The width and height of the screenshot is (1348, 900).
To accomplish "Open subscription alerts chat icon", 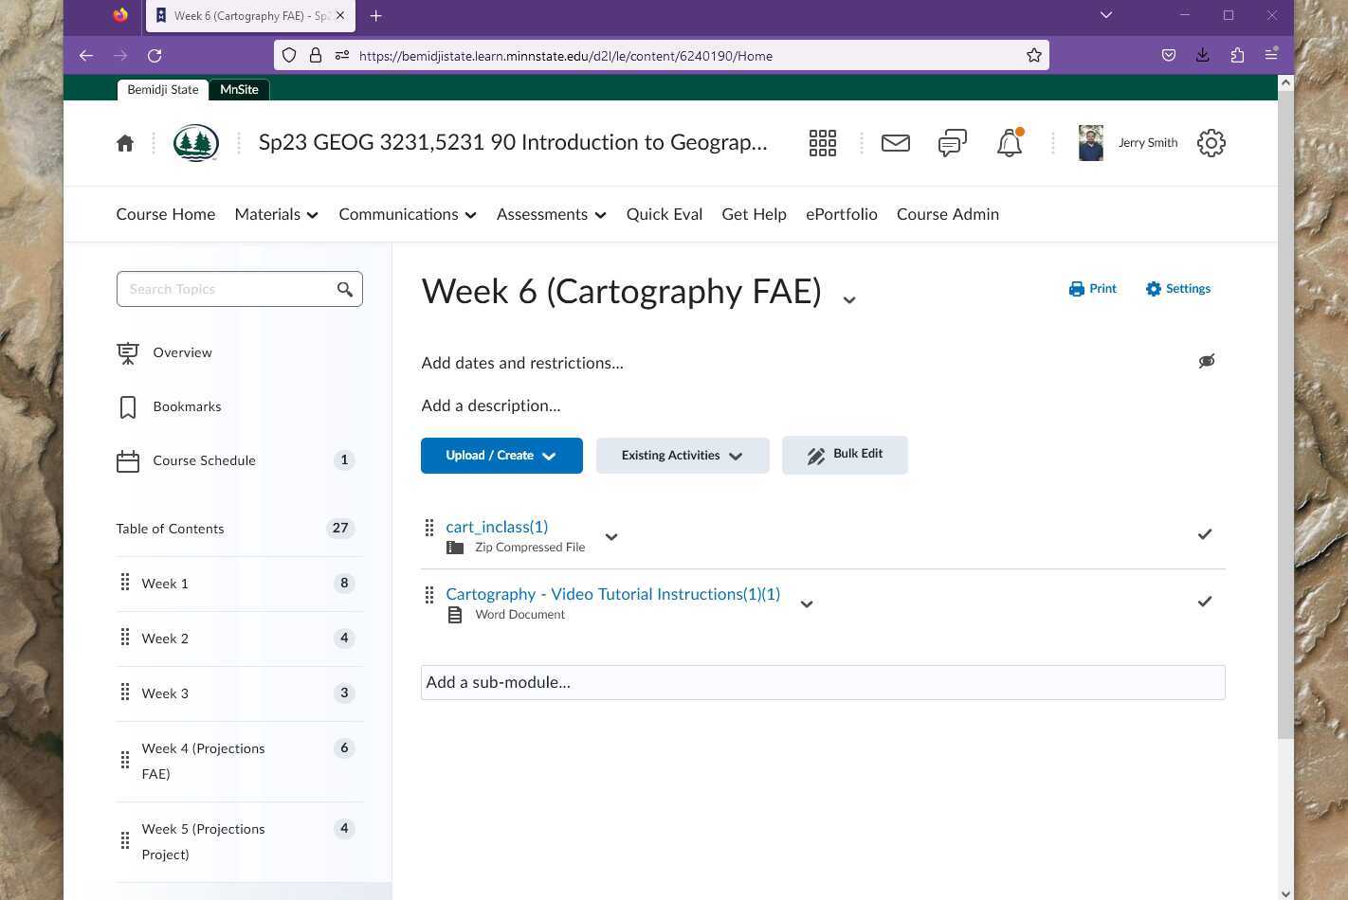I will (952, 143).
